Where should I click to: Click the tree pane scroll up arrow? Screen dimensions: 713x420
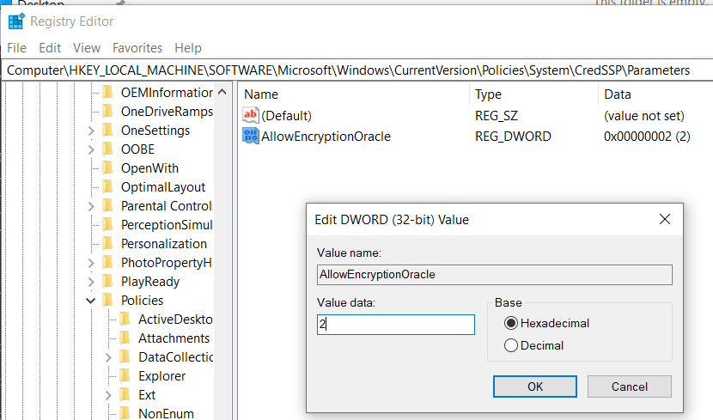(x=222, y=92)
